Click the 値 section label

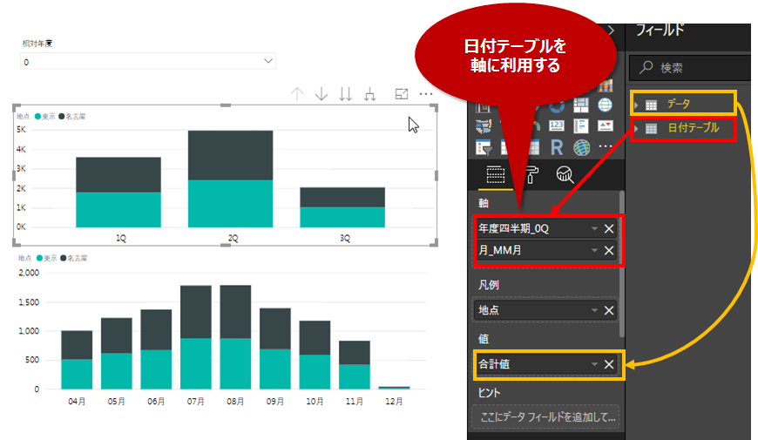click(484, 339)
